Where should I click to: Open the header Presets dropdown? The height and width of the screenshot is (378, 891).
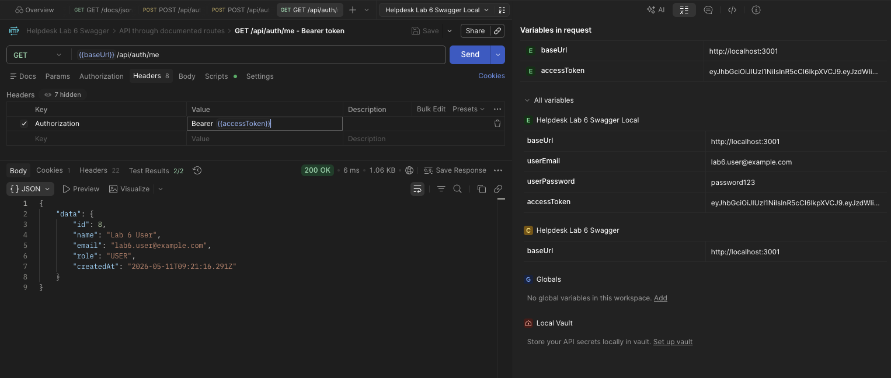[468, 109]
